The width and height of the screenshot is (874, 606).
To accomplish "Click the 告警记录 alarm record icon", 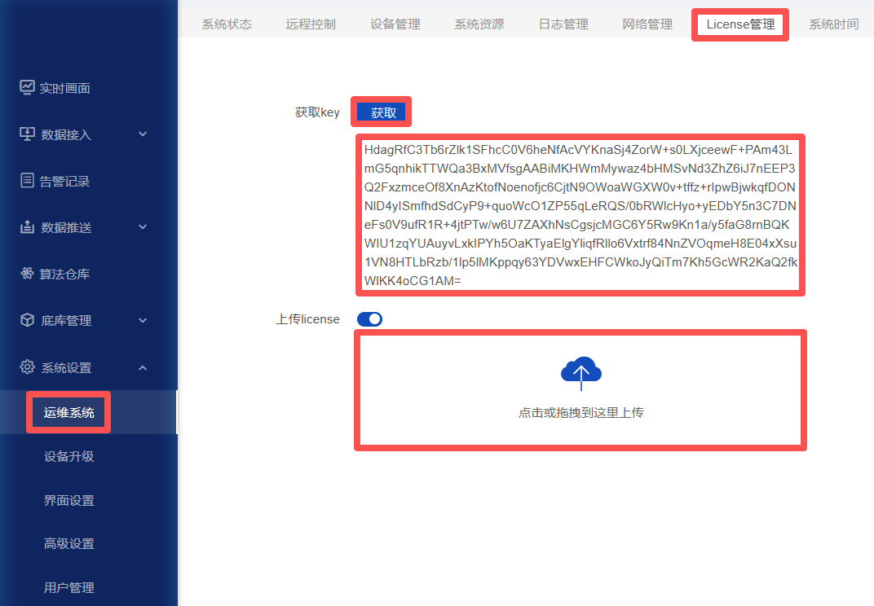I will tap(28, 181).
